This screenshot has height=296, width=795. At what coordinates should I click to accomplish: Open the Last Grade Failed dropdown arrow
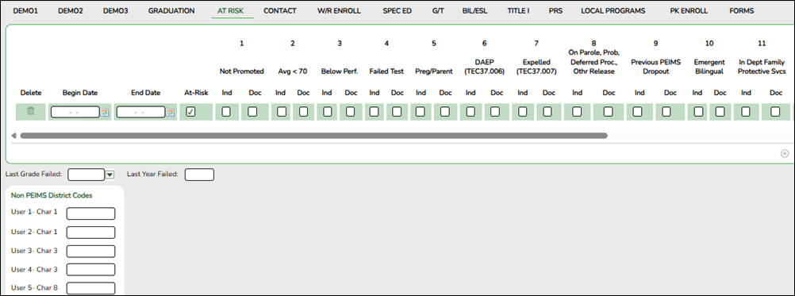pyautogui.click(x=110, y=175)
